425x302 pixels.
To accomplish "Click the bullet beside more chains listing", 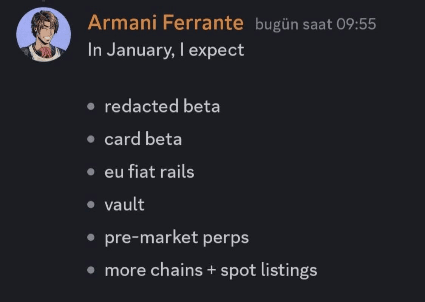I will click(90, 270).
